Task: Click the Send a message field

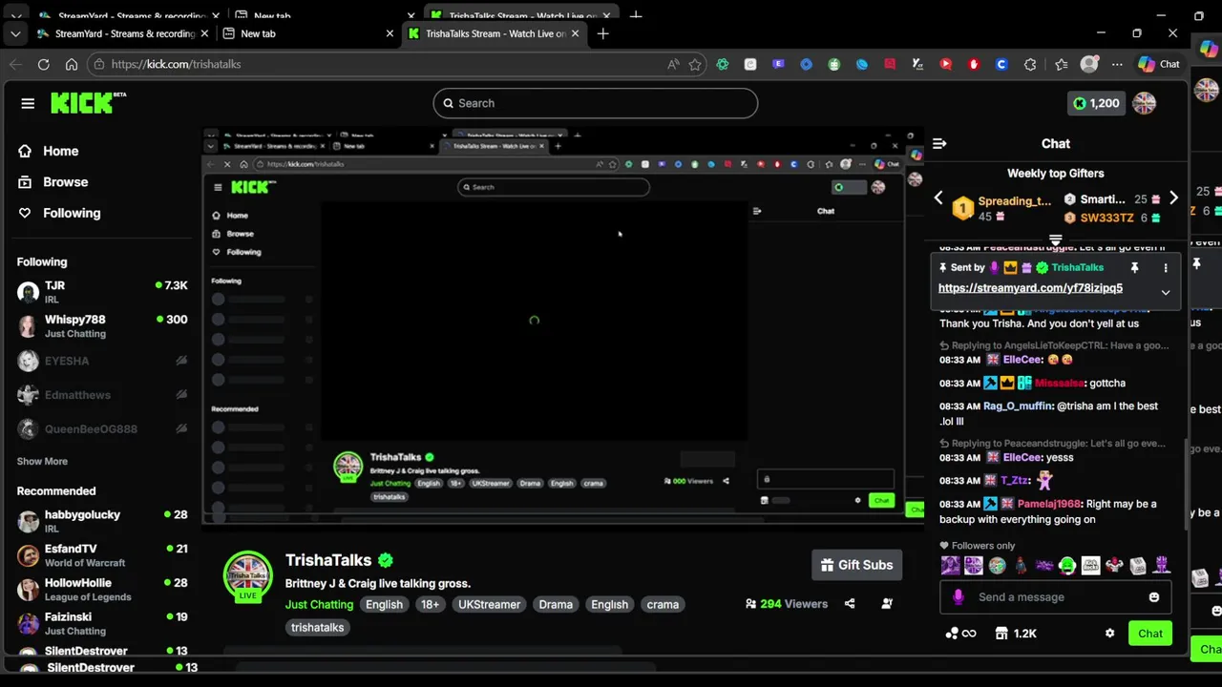Action: (1056, 597)
